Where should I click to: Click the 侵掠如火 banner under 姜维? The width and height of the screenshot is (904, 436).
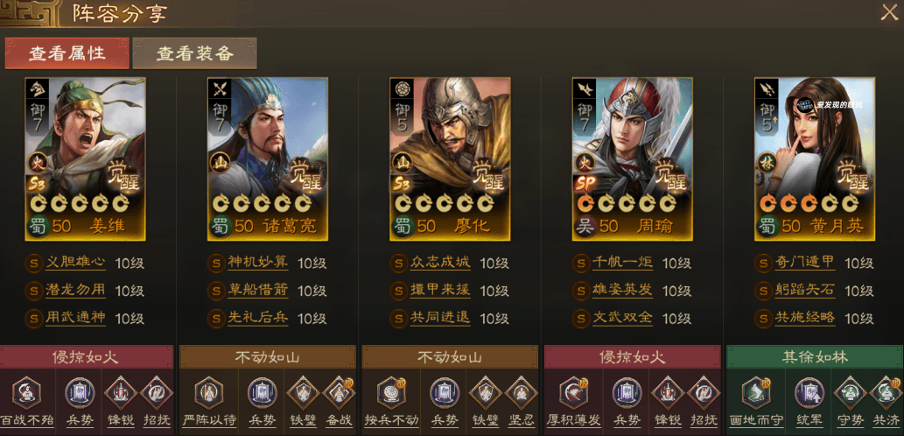(86, 357)
